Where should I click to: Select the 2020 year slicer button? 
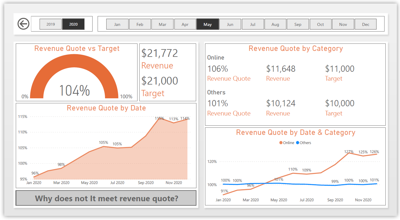coord(73,24)
